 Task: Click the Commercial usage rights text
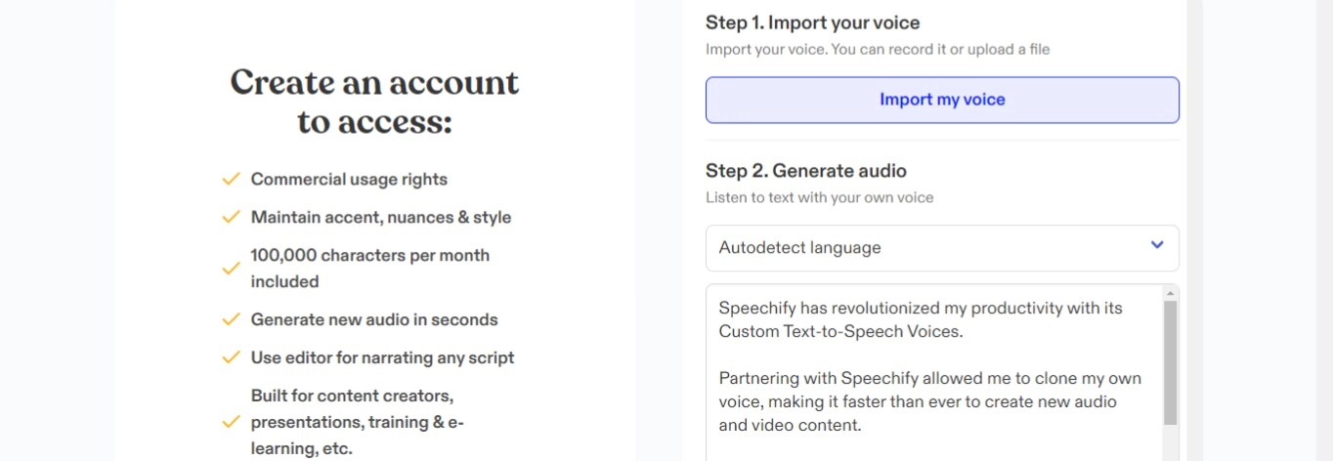click(x=349, y=180)
